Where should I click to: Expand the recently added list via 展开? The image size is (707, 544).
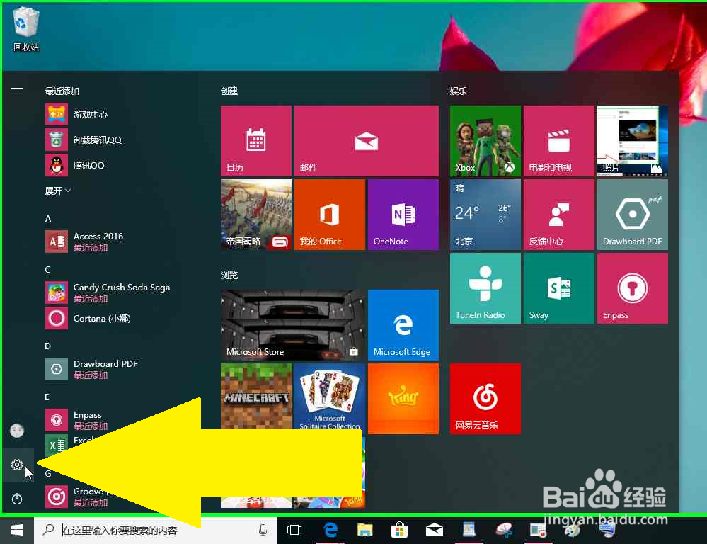(x=58, y=191)
